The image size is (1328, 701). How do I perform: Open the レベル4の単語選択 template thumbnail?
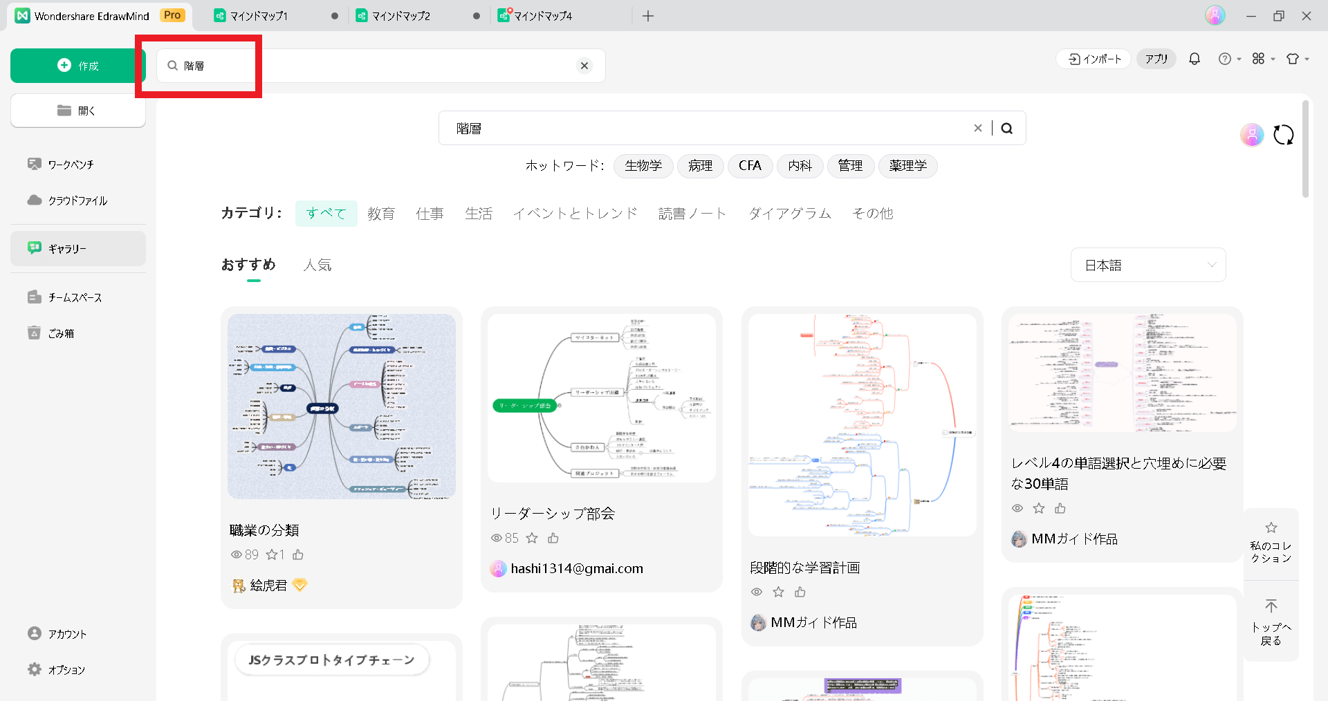(x=1123, y=373)
